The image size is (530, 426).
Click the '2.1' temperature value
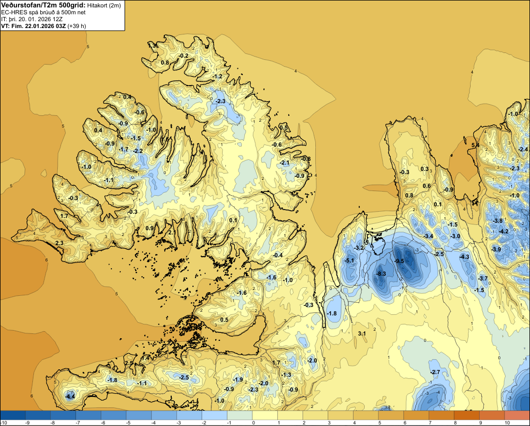coord(172,232)
